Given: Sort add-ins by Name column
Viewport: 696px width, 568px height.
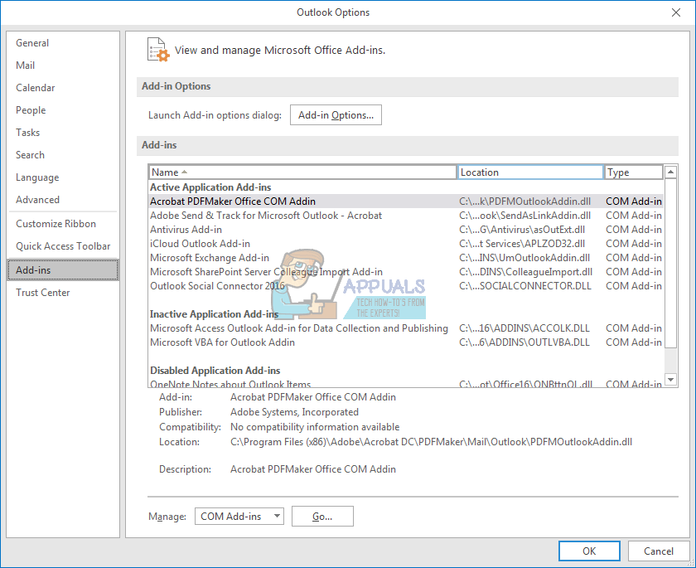Looking at the screenshot, I should (302, 172).
